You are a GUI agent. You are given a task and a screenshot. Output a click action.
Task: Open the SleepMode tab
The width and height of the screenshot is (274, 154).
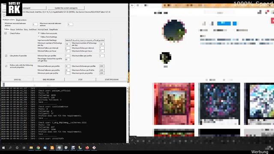[53, 30]
